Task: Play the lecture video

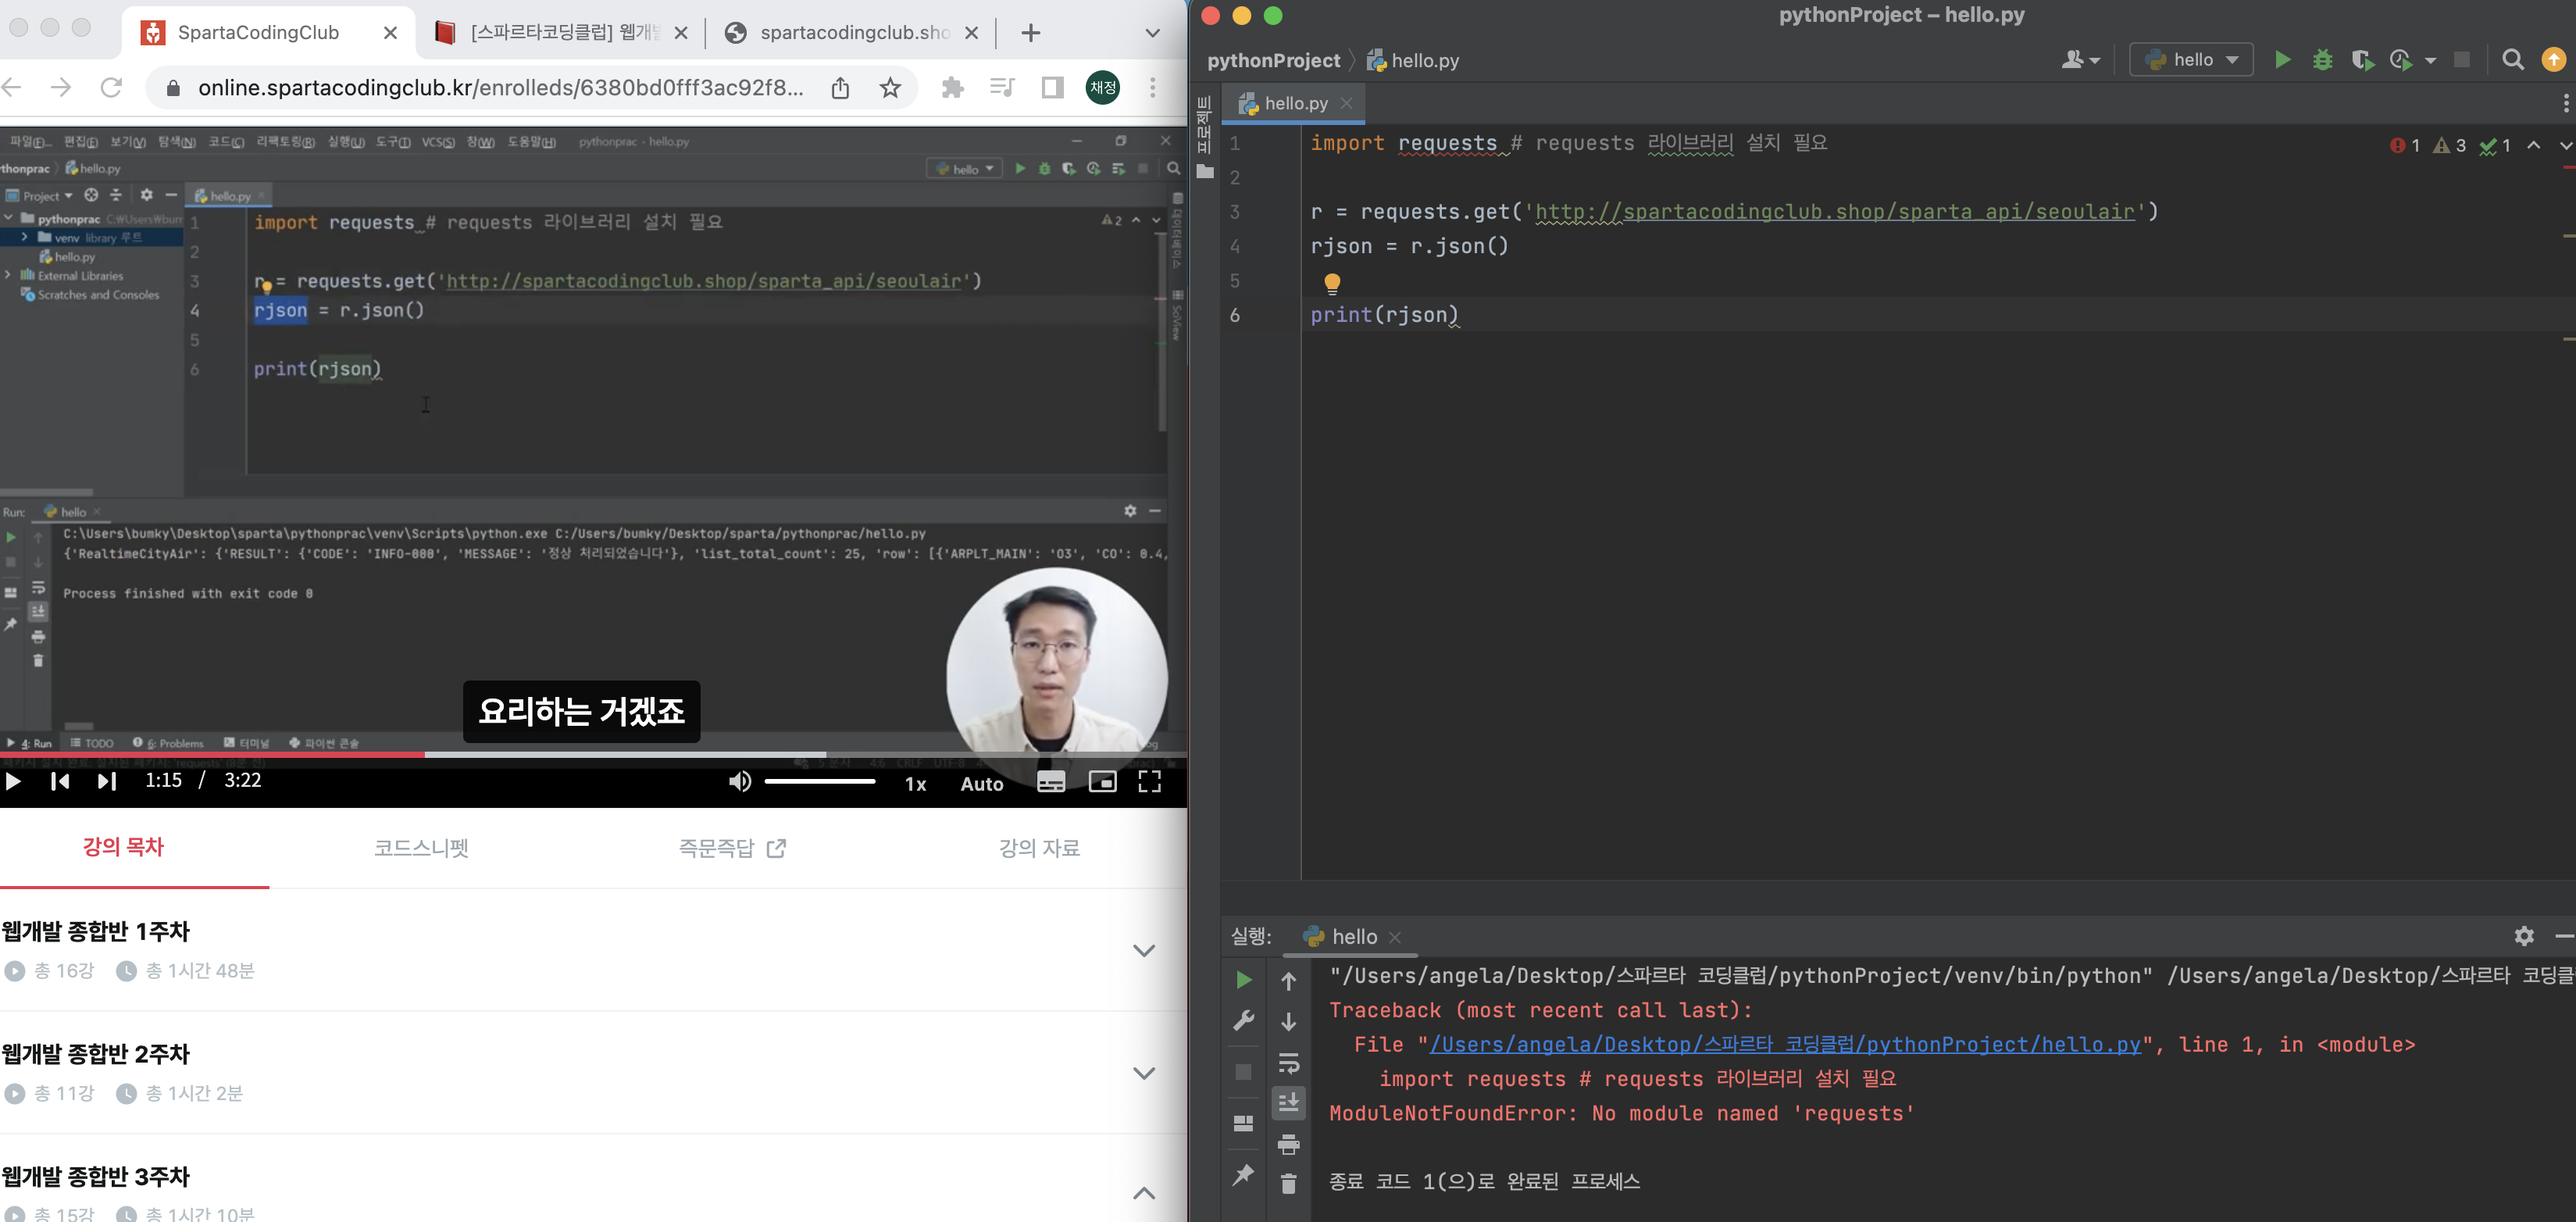Action: click(x=14, y=781)
